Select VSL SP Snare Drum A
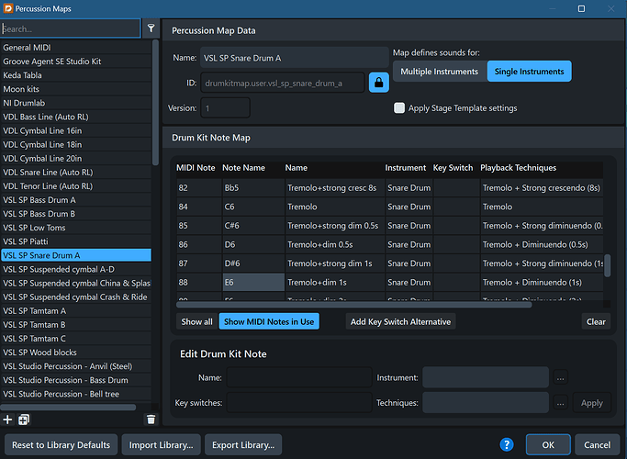This screenshot has width=627, height=459. (76, 255)
